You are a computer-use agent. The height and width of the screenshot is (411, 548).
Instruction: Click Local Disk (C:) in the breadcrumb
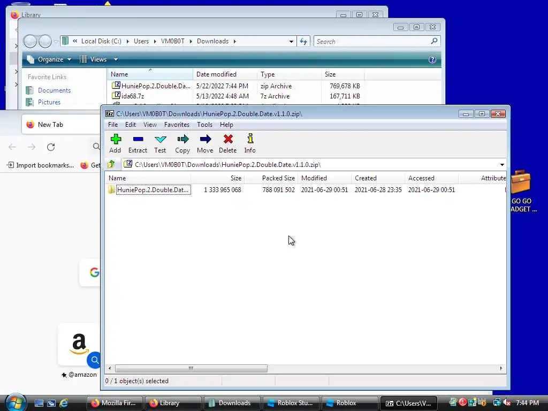(x=101, y=41)
